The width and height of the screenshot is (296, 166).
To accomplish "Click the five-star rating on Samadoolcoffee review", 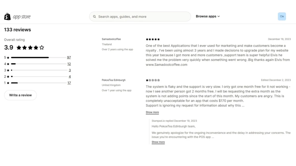I will [x=153, y=39].
